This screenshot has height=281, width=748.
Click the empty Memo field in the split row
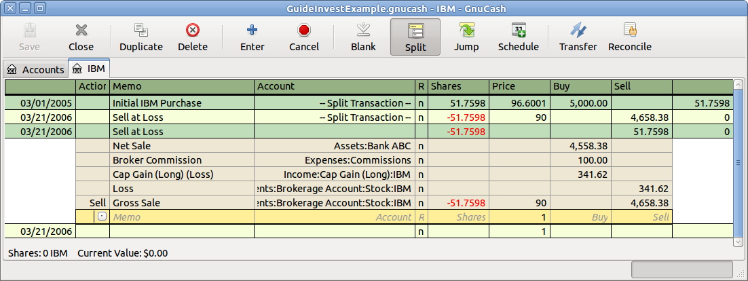click(x=181, y=217)
